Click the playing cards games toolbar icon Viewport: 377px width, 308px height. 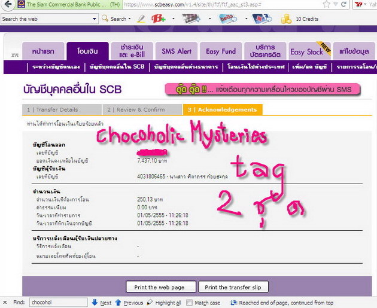(262, 19)
